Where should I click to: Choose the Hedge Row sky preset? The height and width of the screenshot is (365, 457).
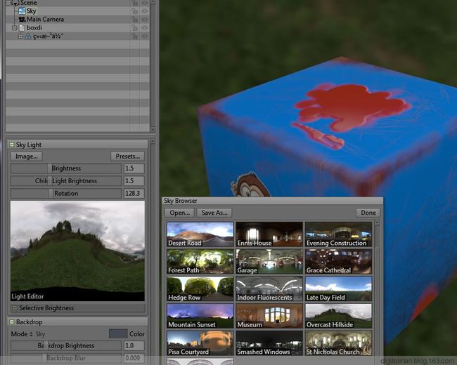[200, 288]
